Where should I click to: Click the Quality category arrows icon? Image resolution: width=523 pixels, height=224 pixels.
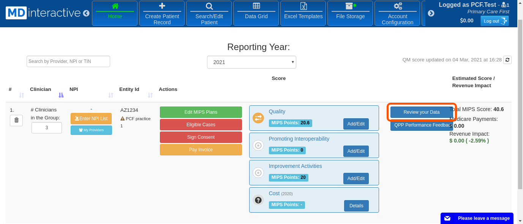258,118
